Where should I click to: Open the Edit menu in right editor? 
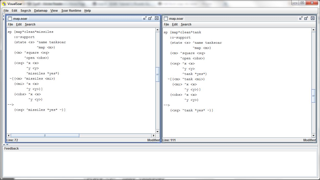[x=175, y=24]
